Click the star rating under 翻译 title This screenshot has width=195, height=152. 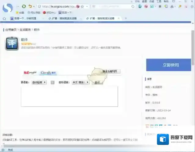[x=28, y=44]
